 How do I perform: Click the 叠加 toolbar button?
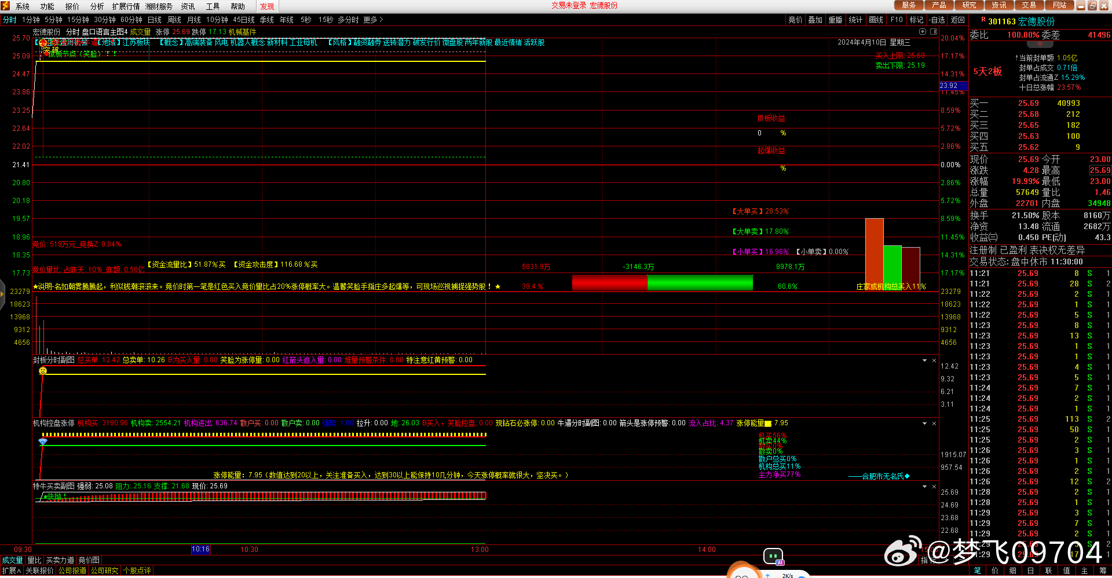click(815, 20)
